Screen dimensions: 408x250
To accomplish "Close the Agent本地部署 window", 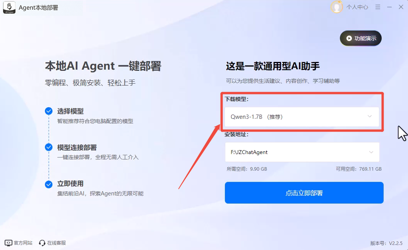I will tap(401, 7).
